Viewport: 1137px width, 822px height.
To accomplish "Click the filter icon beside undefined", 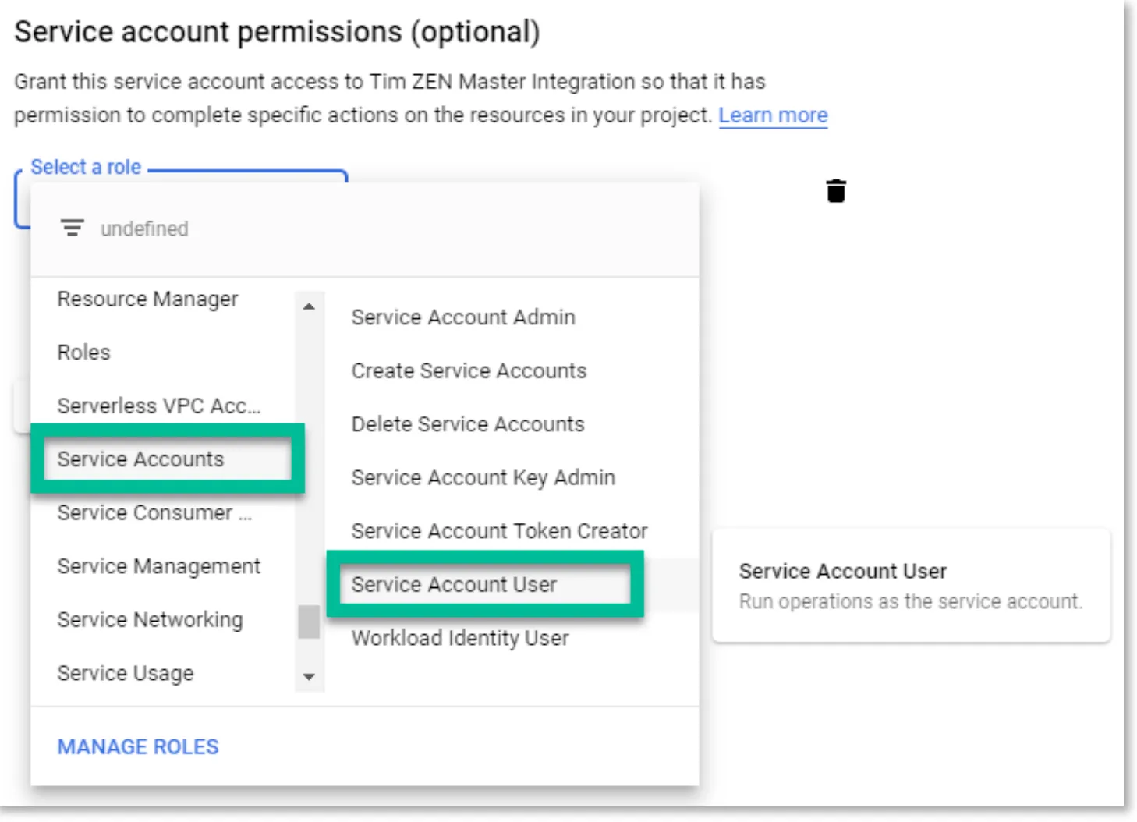I will (x=73, y=228).
